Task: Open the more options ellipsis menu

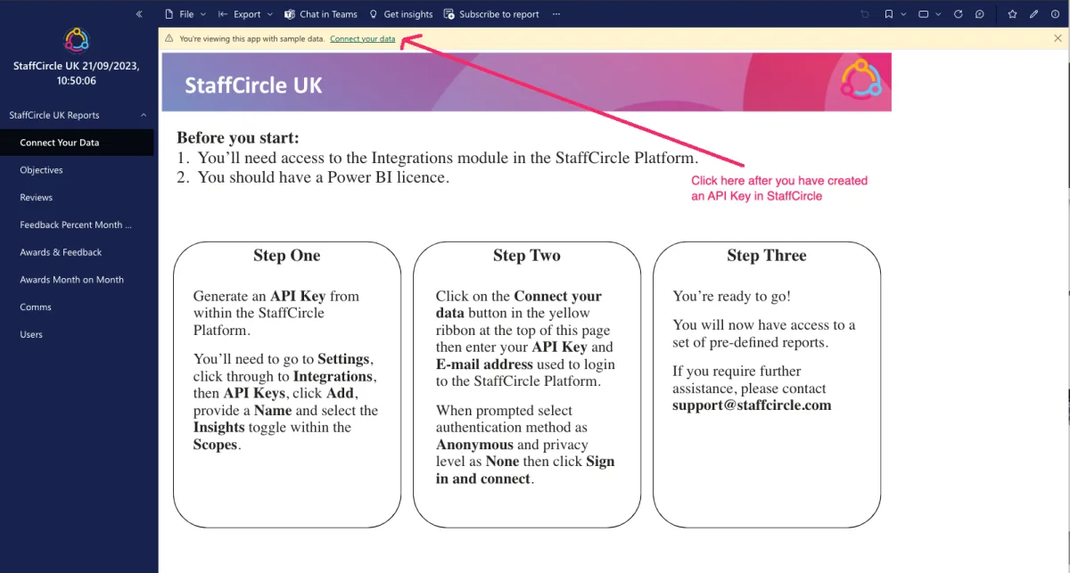Action: pyautogui.click(x=556, y=14)
